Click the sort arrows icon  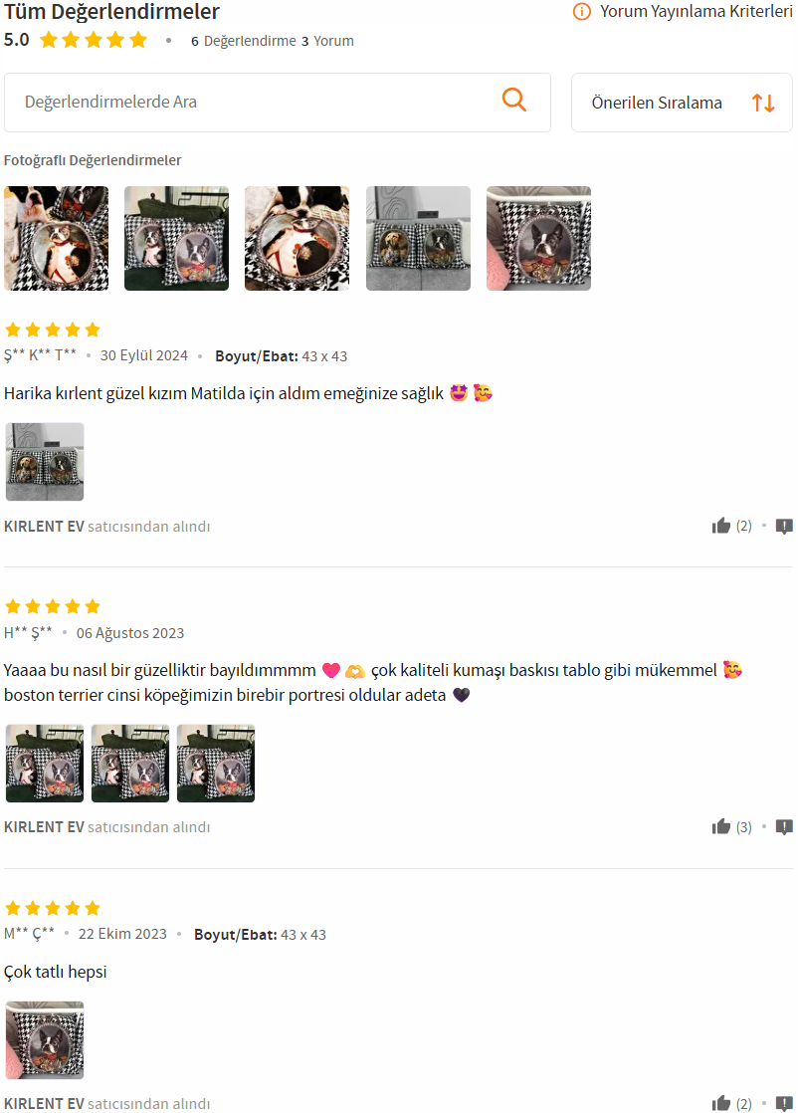(x=763, y=103)
